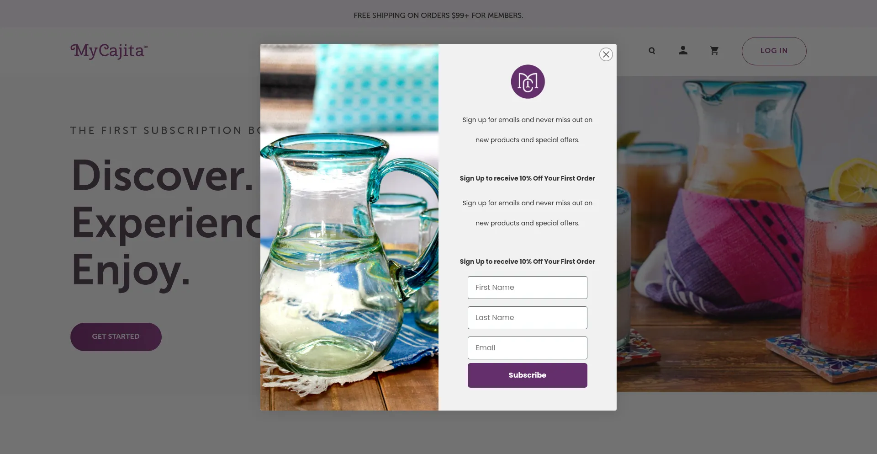Image resolution: width=877 pixels, height=454 pixels.
Task: Select the Email input field
Action: coord(527,348)
